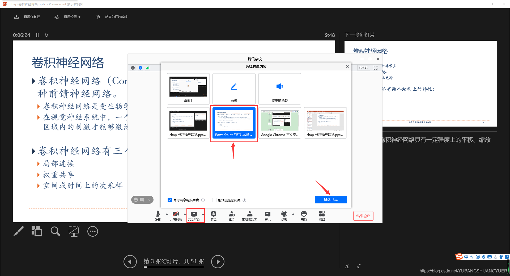Start recording with 录制 icon

click(x=284, y=216)
